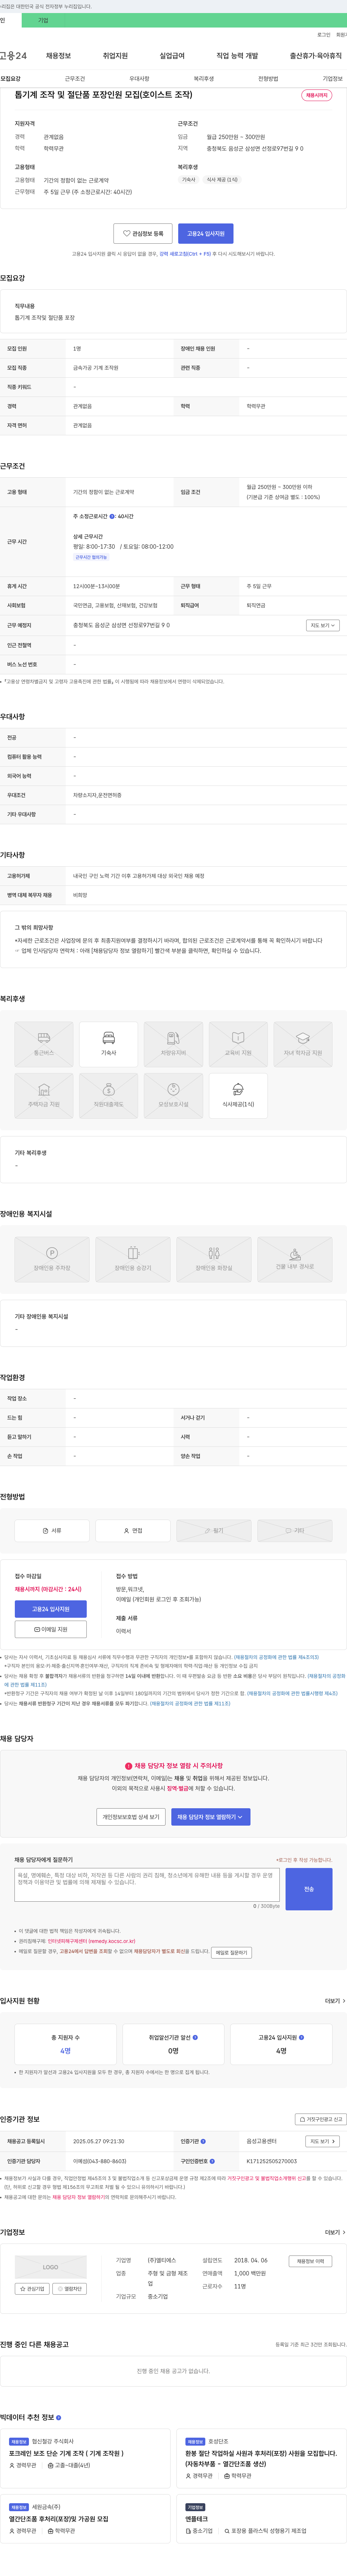
Task: Open the 포크레인 보조 단순 기계 조작원 posting
Action: tap(66, 2452)
